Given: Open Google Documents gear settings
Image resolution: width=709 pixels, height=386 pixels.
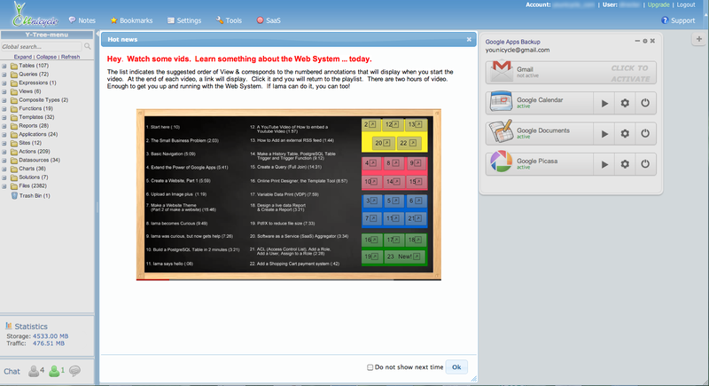Looking at the screenshot, I should pos(625,134).
